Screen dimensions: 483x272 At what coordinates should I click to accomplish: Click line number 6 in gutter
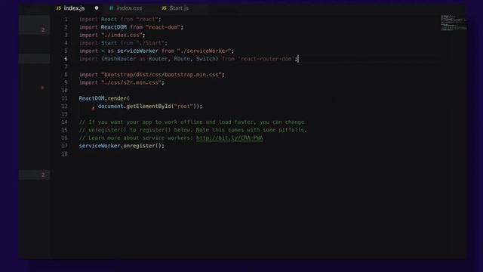(66, 59)
